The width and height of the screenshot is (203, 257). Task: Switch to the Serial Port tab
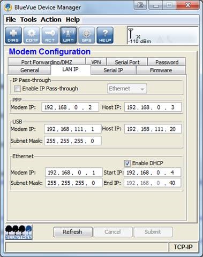point(127,62)
